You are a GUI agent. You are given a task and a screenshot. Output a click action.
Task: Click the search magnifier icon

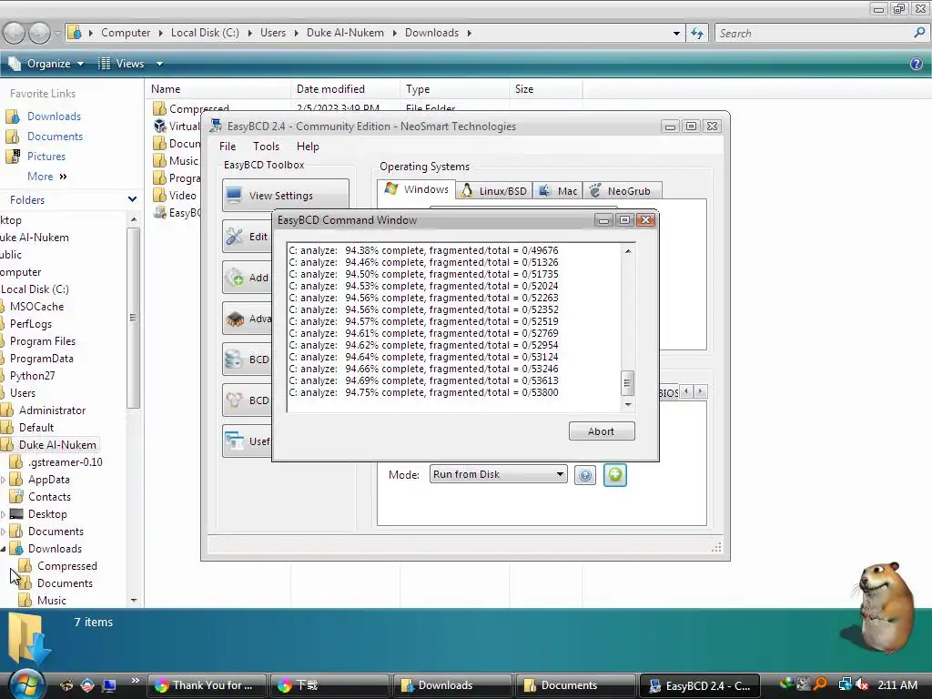click(919, 33)
